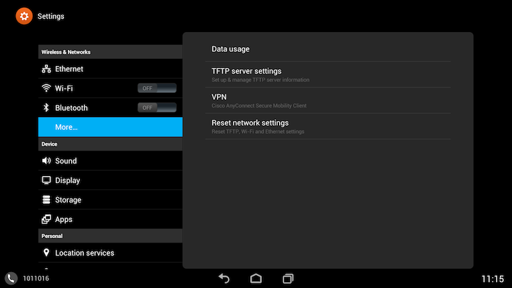
Task: Click the Apps icon in sidebar
Action: coord(46,220)
